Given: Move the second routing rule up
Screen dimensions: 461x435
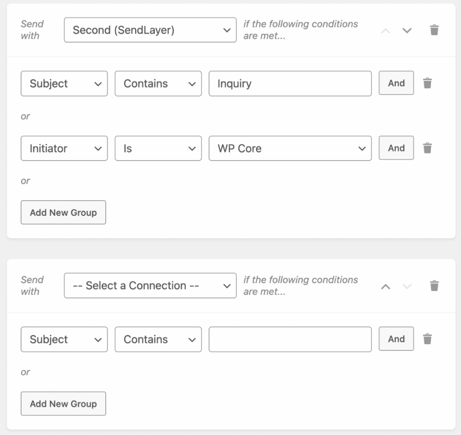Looking at the screenshot, I should pos(385,286).
